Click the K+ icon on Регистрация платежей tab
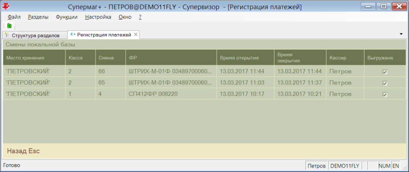Screen dimensions: 409x172 73,34
